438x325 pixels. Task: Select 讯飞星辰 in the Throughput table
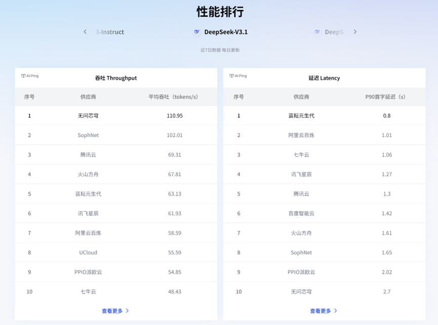click(88, 213)
